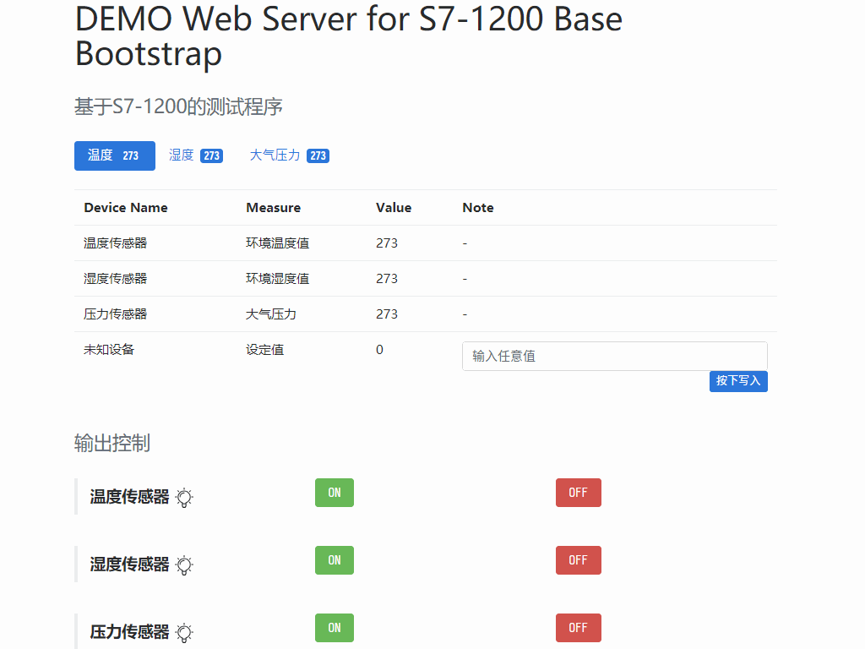Click value 273 in 湿度传感器 row
Image resolution: width=865 pixels, height=649 pixels.
387,279
